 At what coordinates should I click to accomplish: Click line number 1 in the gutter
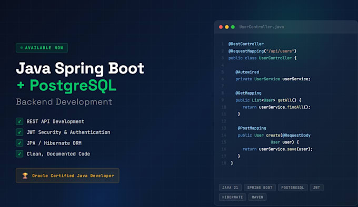tap(223, 44)
